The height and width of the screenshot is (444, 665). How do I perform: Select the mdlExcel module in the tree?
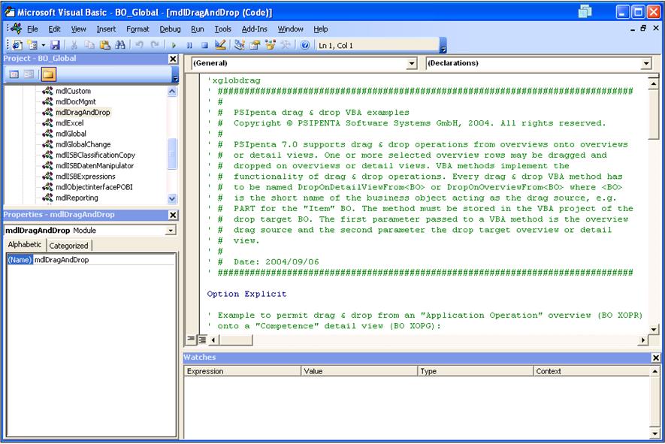coord(70,123)
